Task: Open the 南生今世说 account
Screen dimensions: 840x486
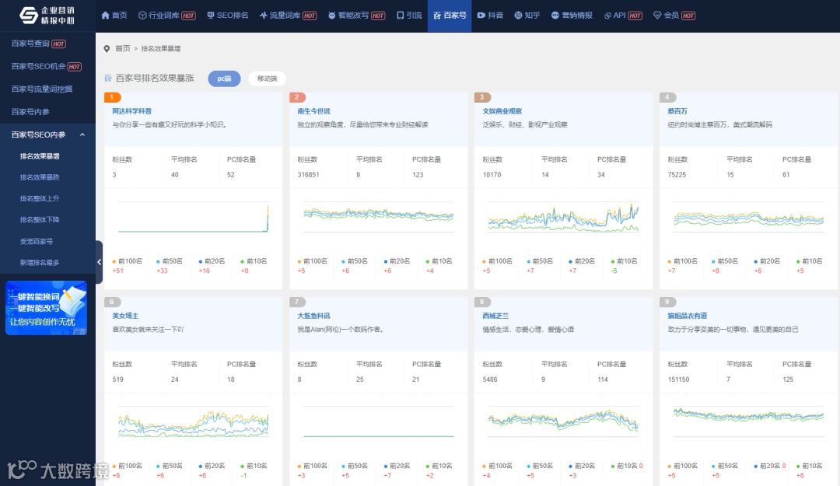Action: pyautogui.click(x=313, y=111)
